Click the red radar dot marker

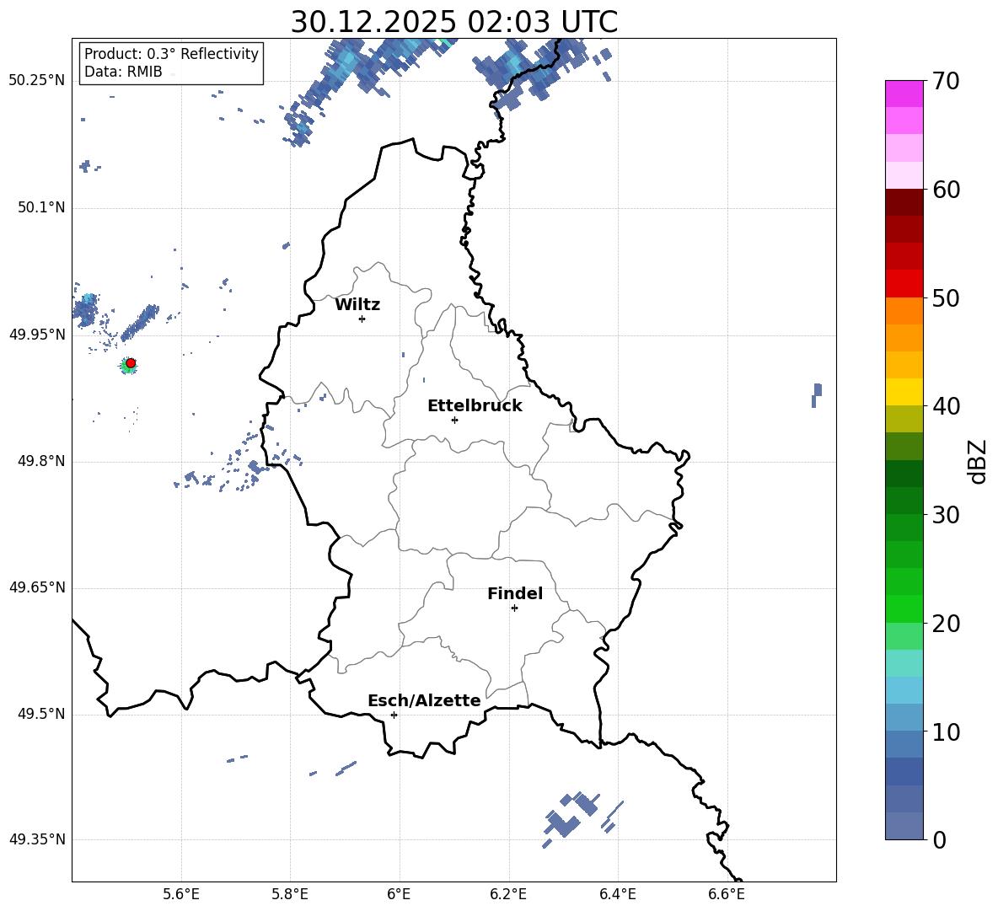131,363
